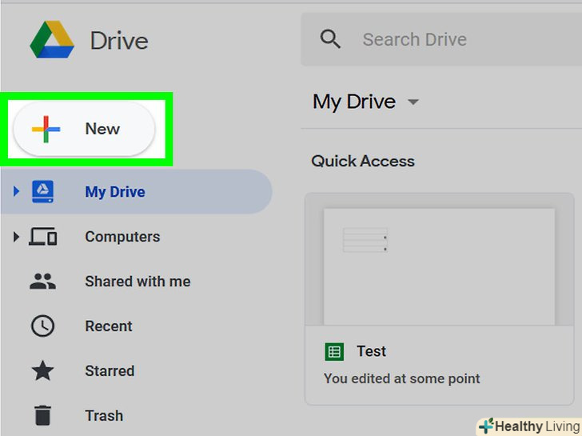Click the Google Drive logo icon

(x=52, y=39)
